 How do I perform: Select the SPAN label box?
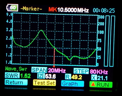(x=39, y=70)
